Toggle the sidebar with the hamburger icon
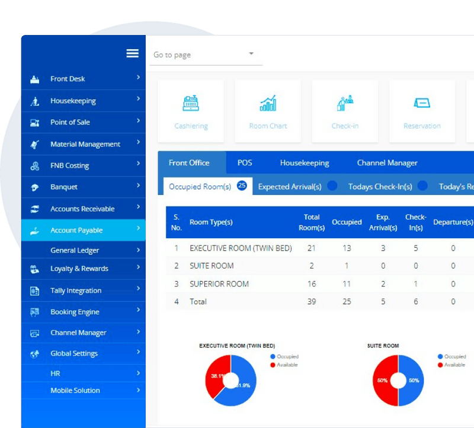This screenshot has width=474, height=428. click(x=132, y=53)
